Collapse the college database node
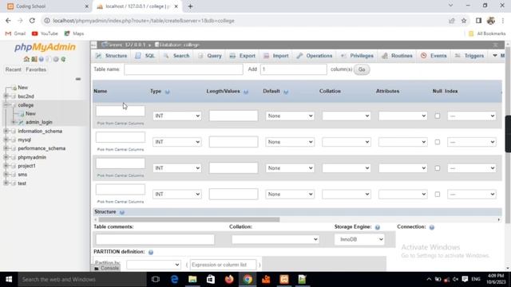 pyautogui.click(x=6, y=105)
